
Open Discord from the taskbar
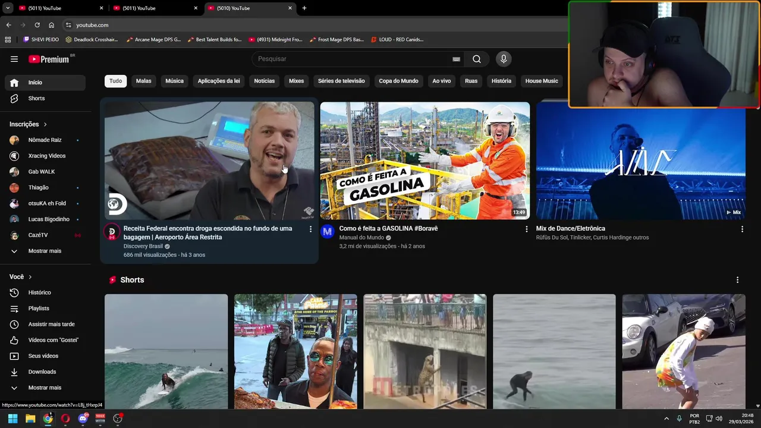pos(83,418)
